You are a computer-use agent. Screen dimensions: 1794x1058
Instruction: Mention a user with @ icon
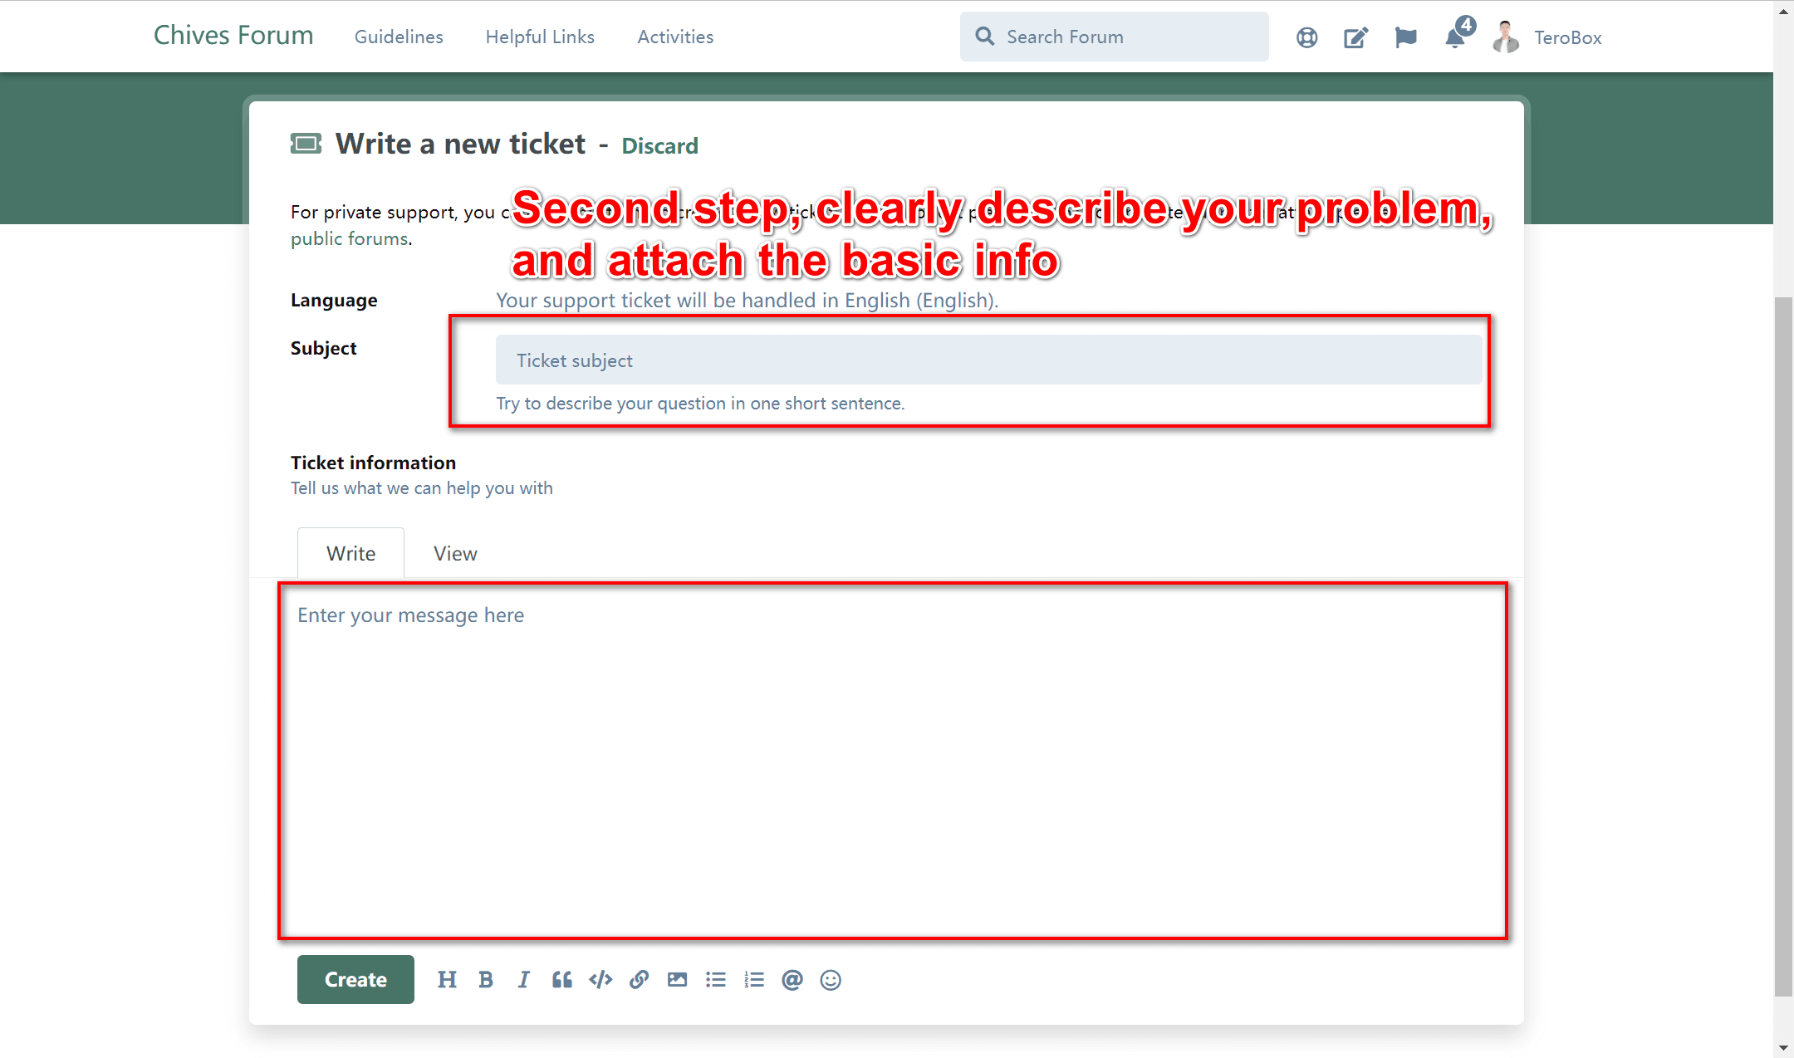pyautogui.click(x=792, y=980)
